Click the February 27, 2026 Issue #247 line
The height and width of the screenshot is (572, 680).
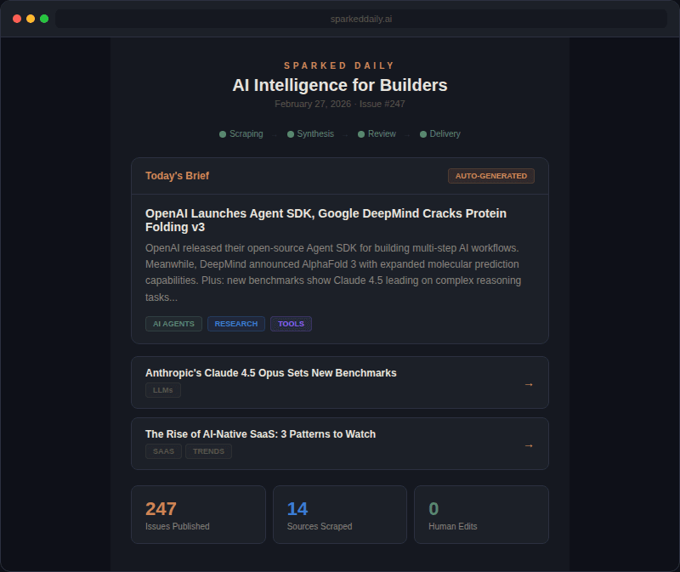coord(339,104)
